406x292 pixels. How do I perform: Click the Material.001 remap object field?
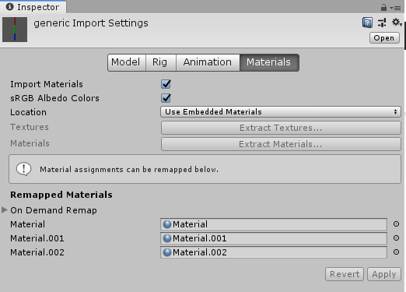pos(274,238)
